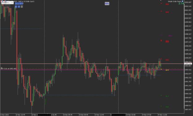Select the DR2 pivot level label
The width and height of the screenshot is (193, 116).
tap(167, 4)
